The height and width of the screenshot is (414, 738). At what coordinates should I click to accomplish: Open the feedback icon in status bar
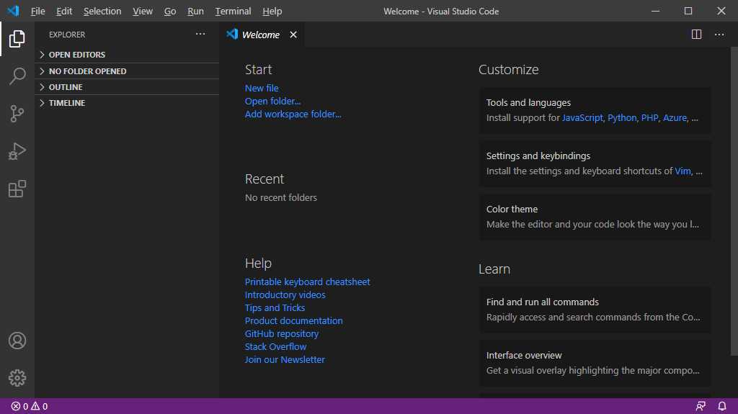click(701, 406)
